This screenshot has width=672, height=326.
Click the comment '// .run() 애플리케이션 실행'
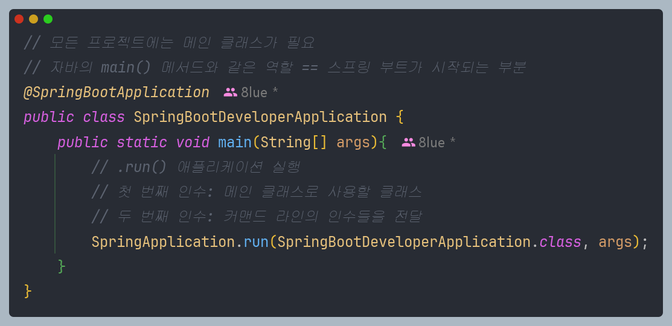point(196,167)
